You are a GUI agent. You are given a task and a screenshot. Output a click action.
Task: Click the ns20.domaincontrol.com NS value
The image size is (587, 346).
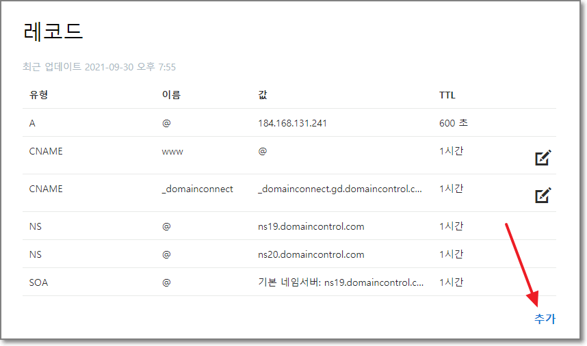[311, 254]
